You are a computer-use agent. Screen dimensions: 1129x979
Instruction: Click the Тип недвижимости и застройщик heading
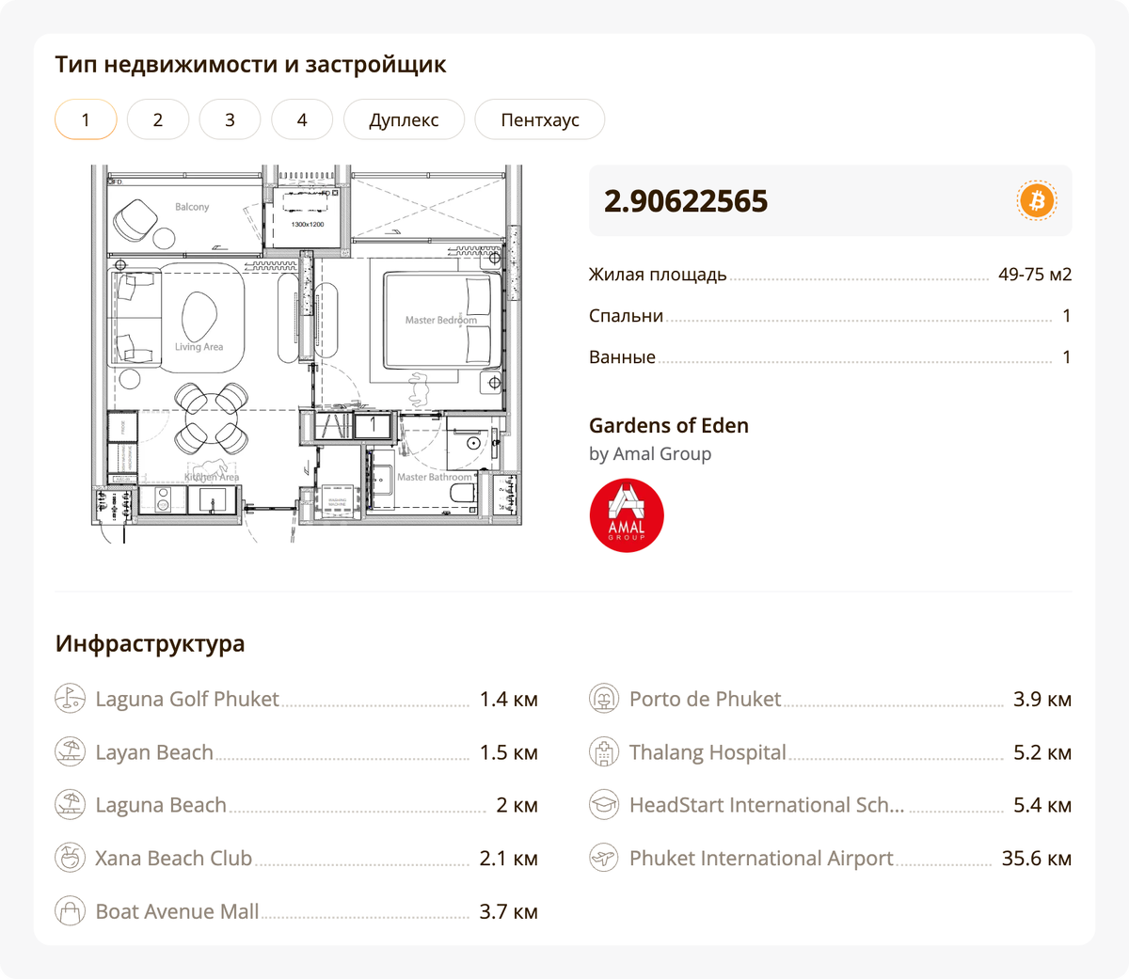pyautogui.click(x=250, y=65)
